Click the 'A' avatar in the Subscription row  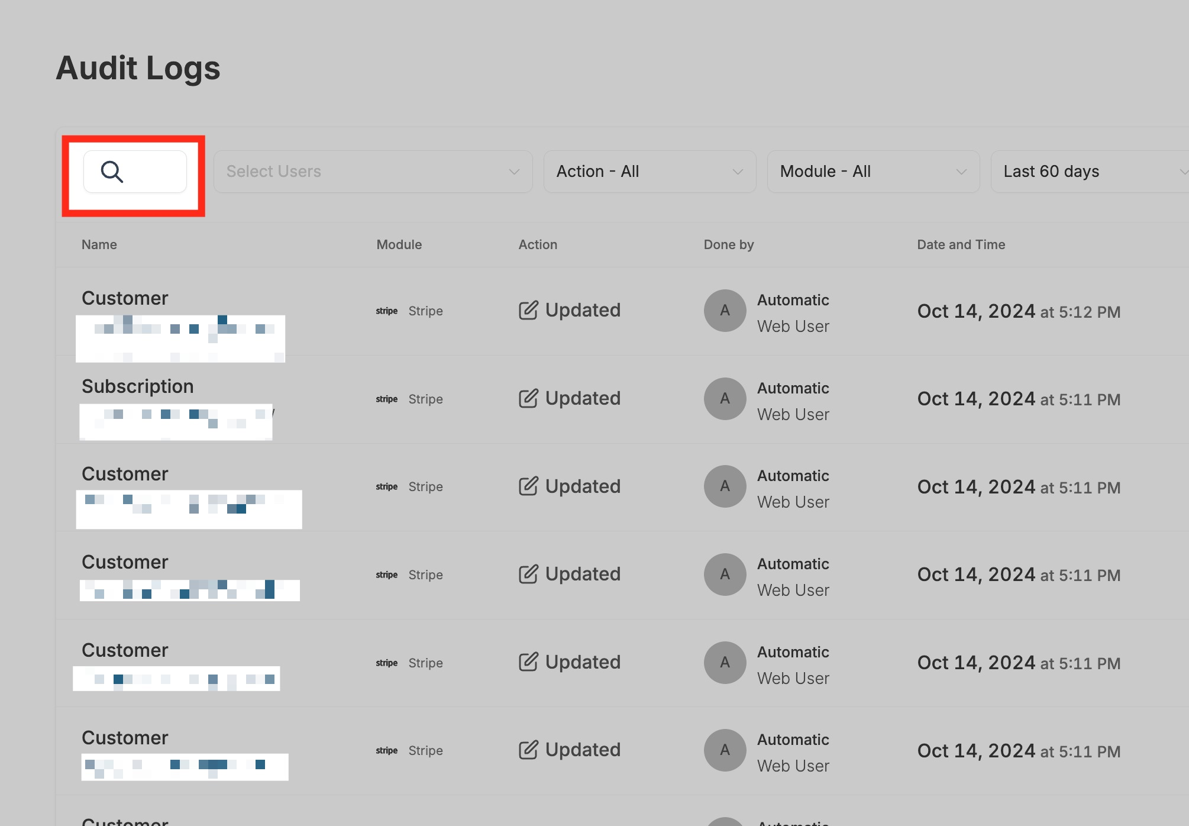click(x=725, y=399)
